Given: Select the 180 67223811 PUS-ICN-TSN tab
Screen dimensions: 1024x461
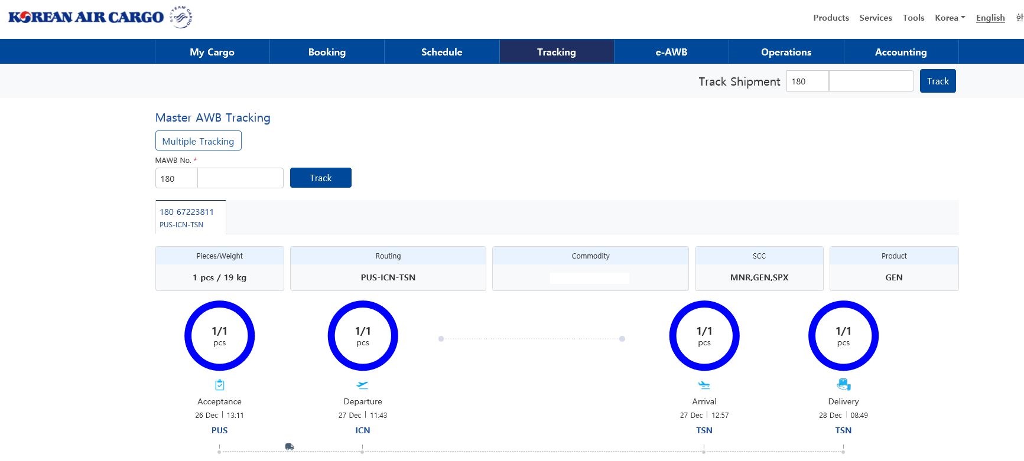Looking at the screenshot, I should (191, 218).
